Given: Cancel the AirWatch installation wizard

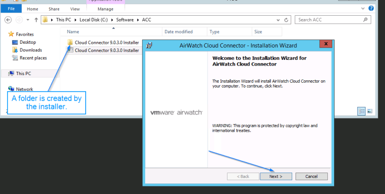Looking at the screenshot, I should pyautogui.click(x=311, y=176).
